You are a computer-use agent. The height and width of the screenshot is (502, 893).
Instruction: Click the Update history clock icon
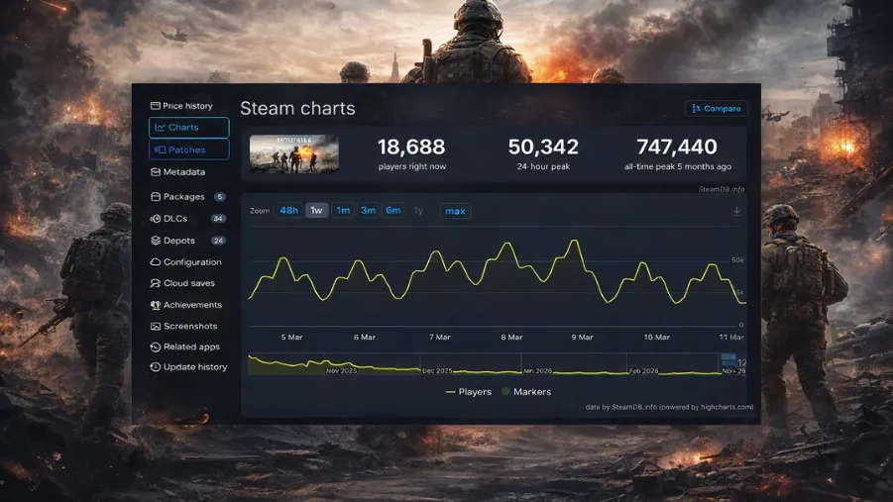click(156, 367)
